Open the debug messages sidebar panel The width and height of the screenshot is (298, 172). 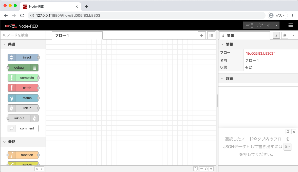[285, 35]
